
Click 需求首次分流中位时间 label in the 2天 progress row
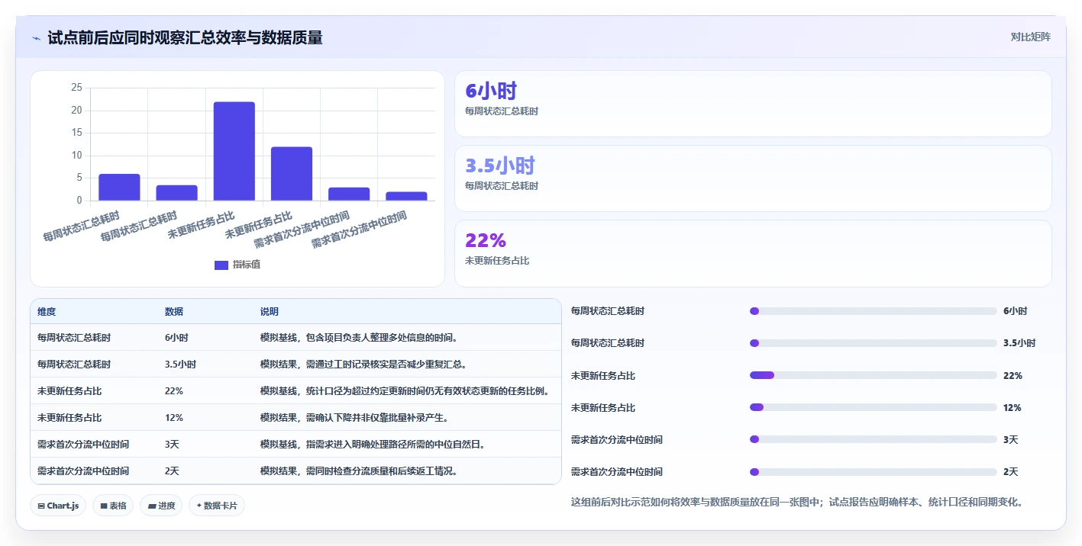coord(617,472)
